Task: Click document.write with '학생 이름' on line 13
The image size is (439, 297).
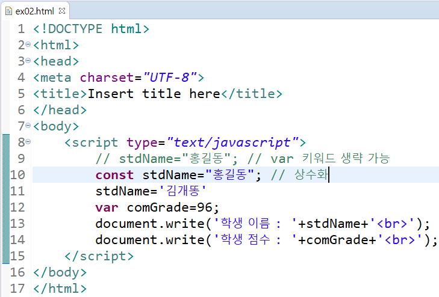Action: click(x=263, y=224)
